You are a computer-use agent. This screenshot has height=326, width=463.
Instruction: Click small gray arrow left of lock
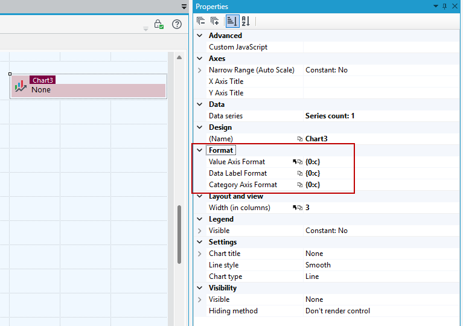click(145, 29)
